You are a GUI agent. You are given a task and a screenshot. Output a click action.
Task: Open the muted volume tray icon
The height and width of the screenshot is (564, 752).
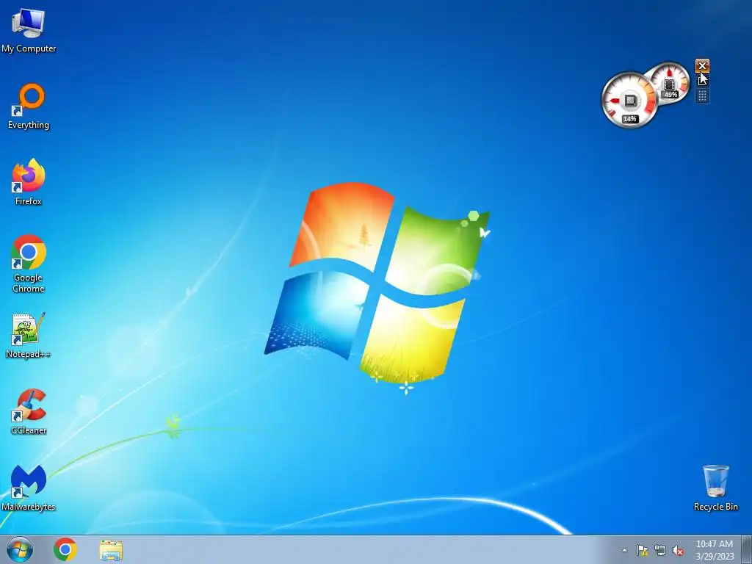click(678, 550)
